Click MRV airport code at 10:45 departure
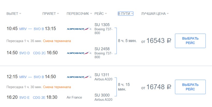The height and width of the screenshot is (107, 212). point(23,29)
